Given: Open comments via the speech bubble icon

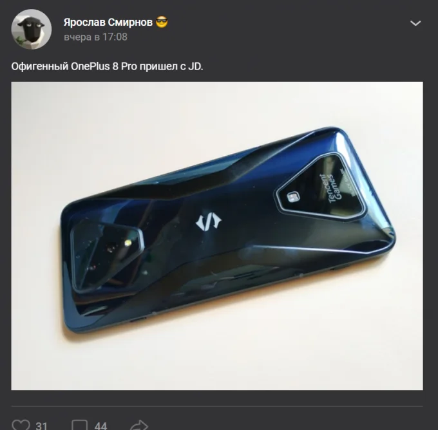Looking at the screenshot, I should 80,425.
